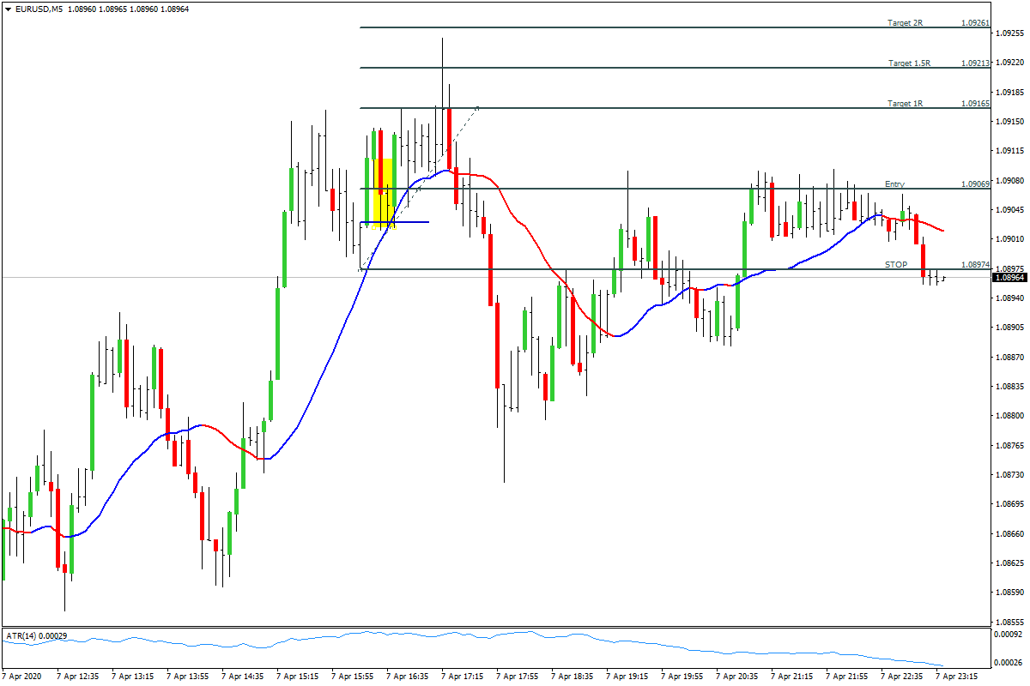Click the 7 Apr 17:55 time label
The height and width of the screenshot is (686, 1030).
click(x=518, y=677)
